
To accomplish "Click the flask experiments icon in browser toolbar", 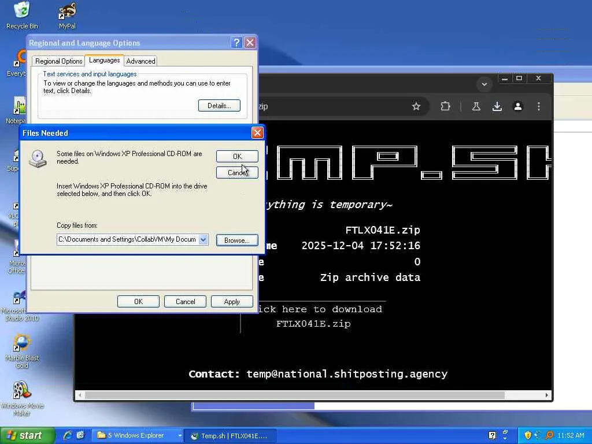I will point(476,106).
